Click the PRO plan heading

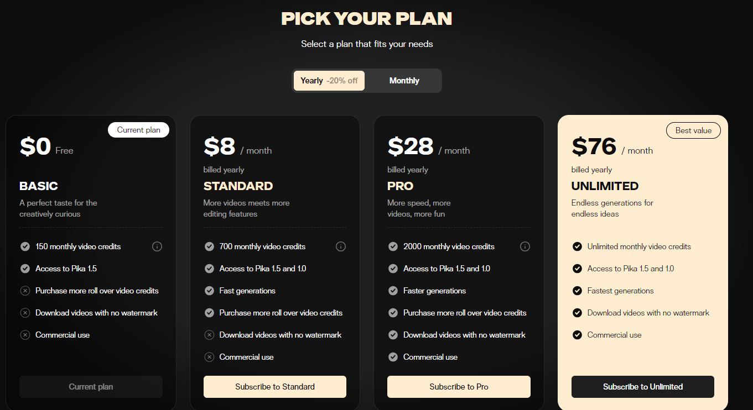click(x=401, y=186)
